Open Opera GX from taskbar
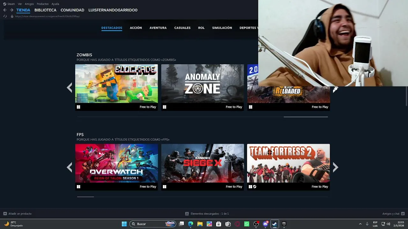This screenshot has width=408, height=229. click(x=237, y=224)
